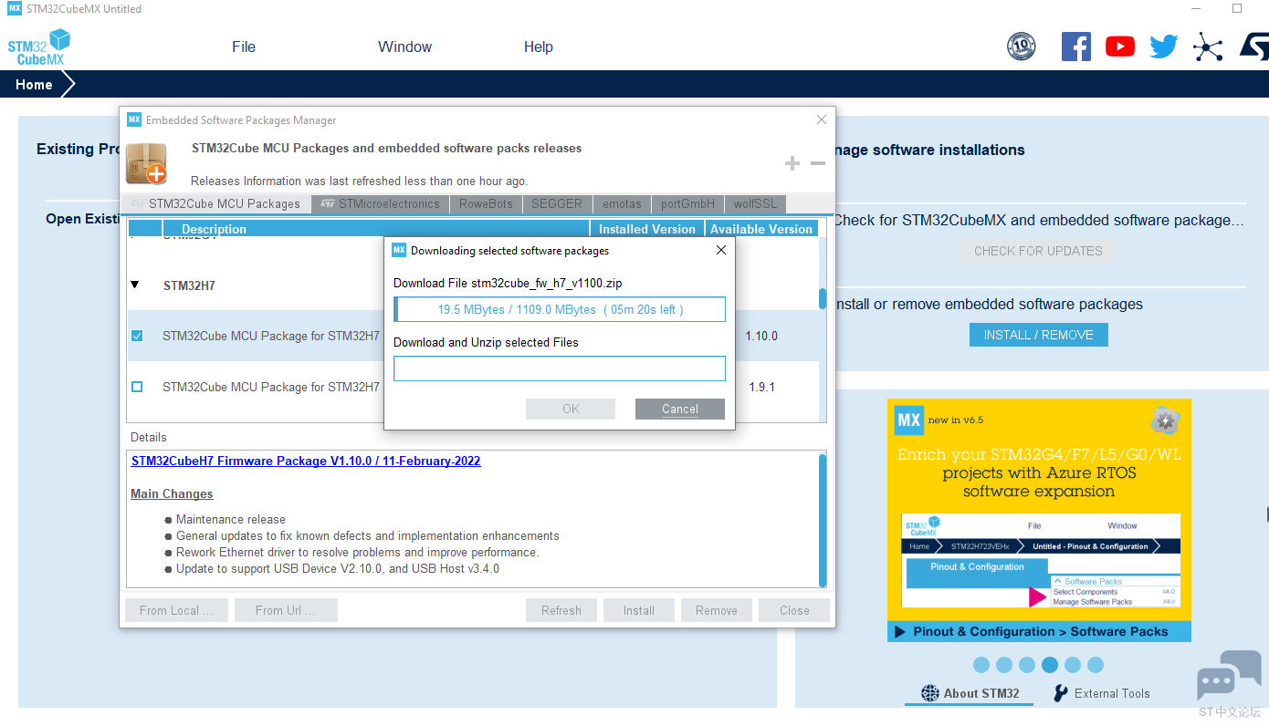Click the Close button in Packages Manager
This screenshot has width=1269, height=726.
[794, 610]
